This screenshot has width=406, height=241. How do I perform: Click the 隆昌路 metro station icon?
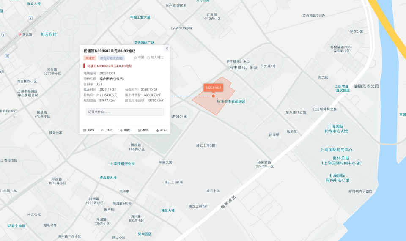pyautogui.click(x=20, y=34)
